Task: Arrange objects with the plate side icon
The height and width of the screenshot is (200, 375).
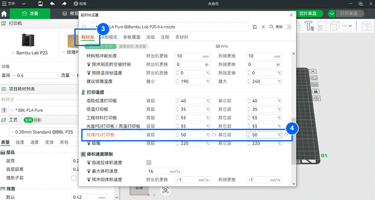Action: pos(315,85)
